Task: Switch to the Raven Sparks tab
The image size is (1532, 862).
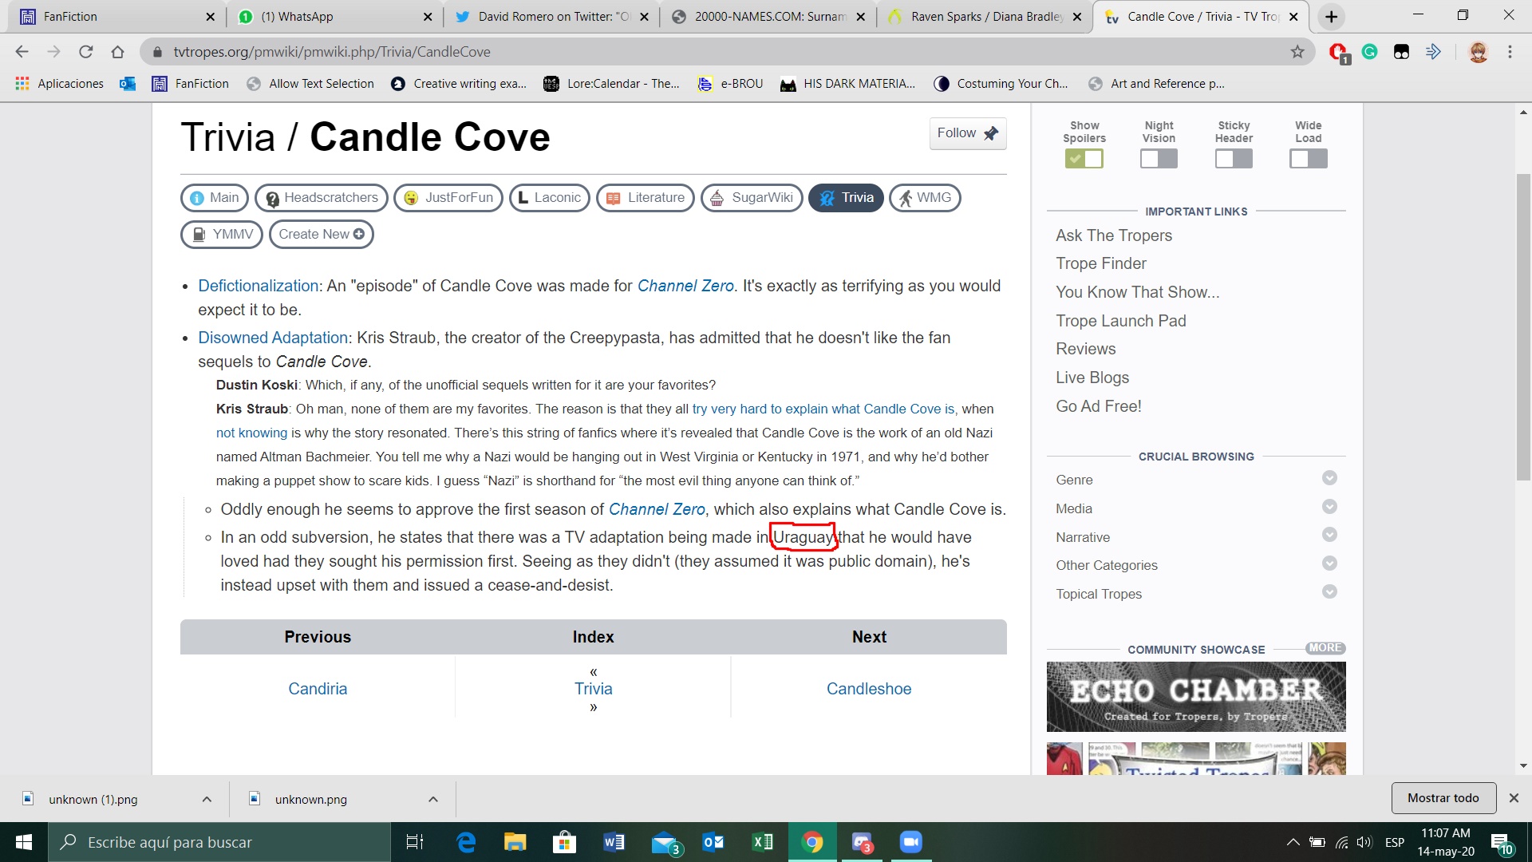Action: [985, 17]
